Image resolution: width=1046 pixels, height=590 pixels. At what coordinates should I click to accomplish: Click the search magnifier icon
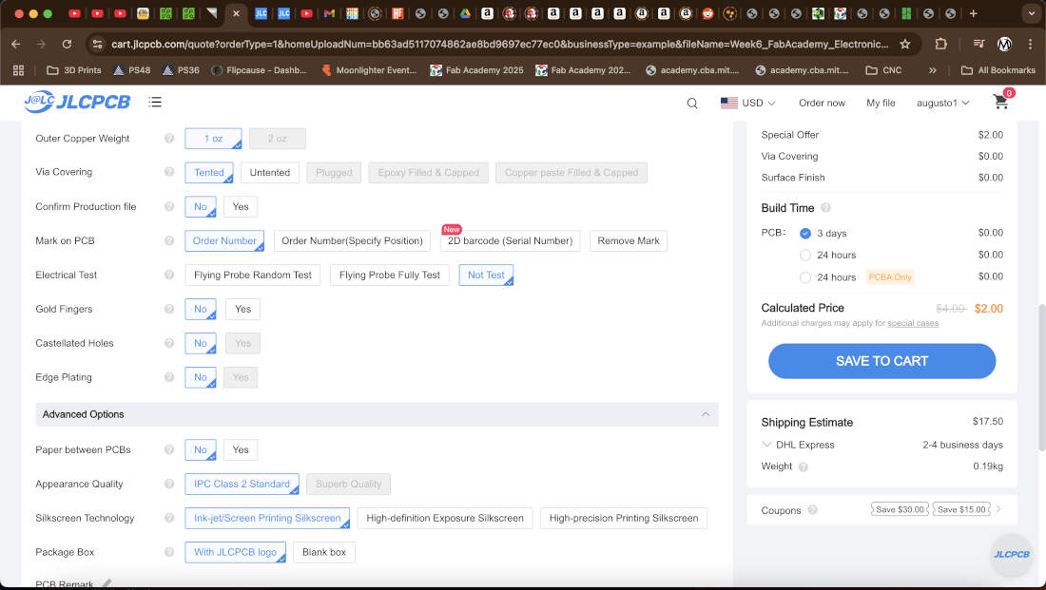[691, 104]
